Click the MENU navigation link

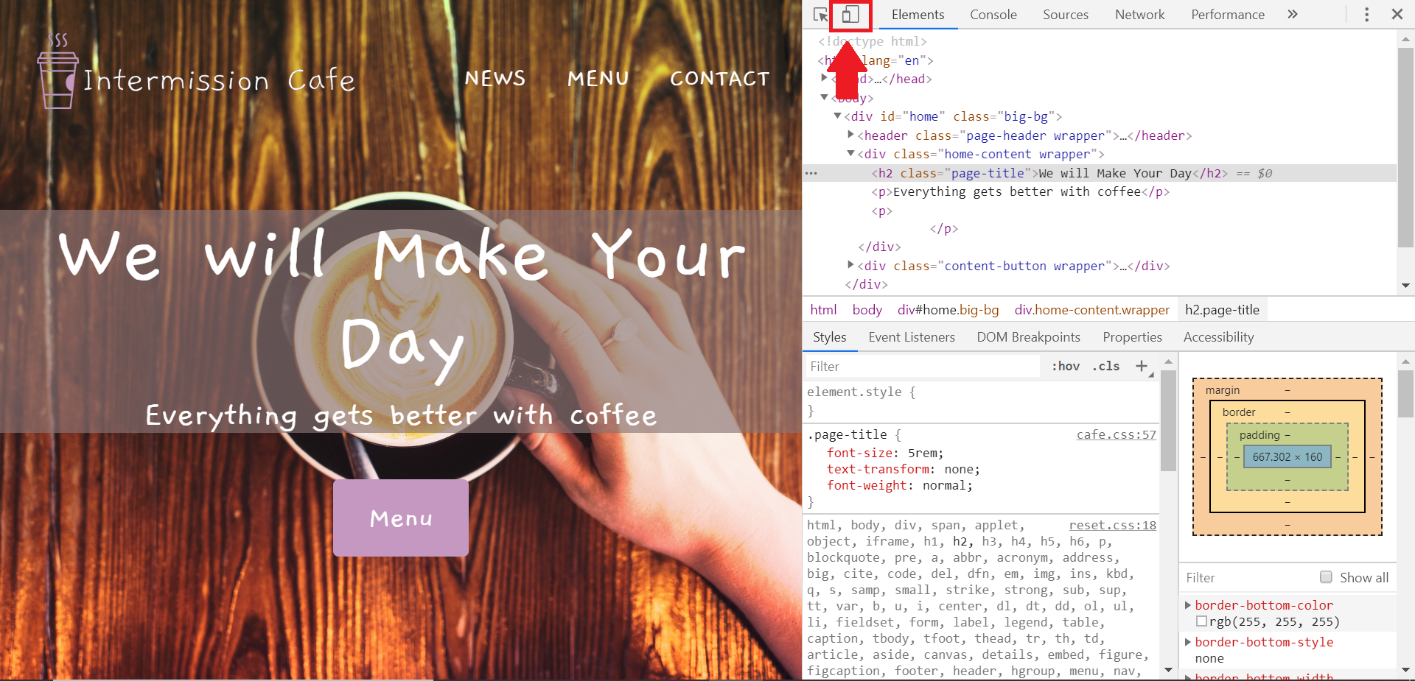click(x=598, y=79)
